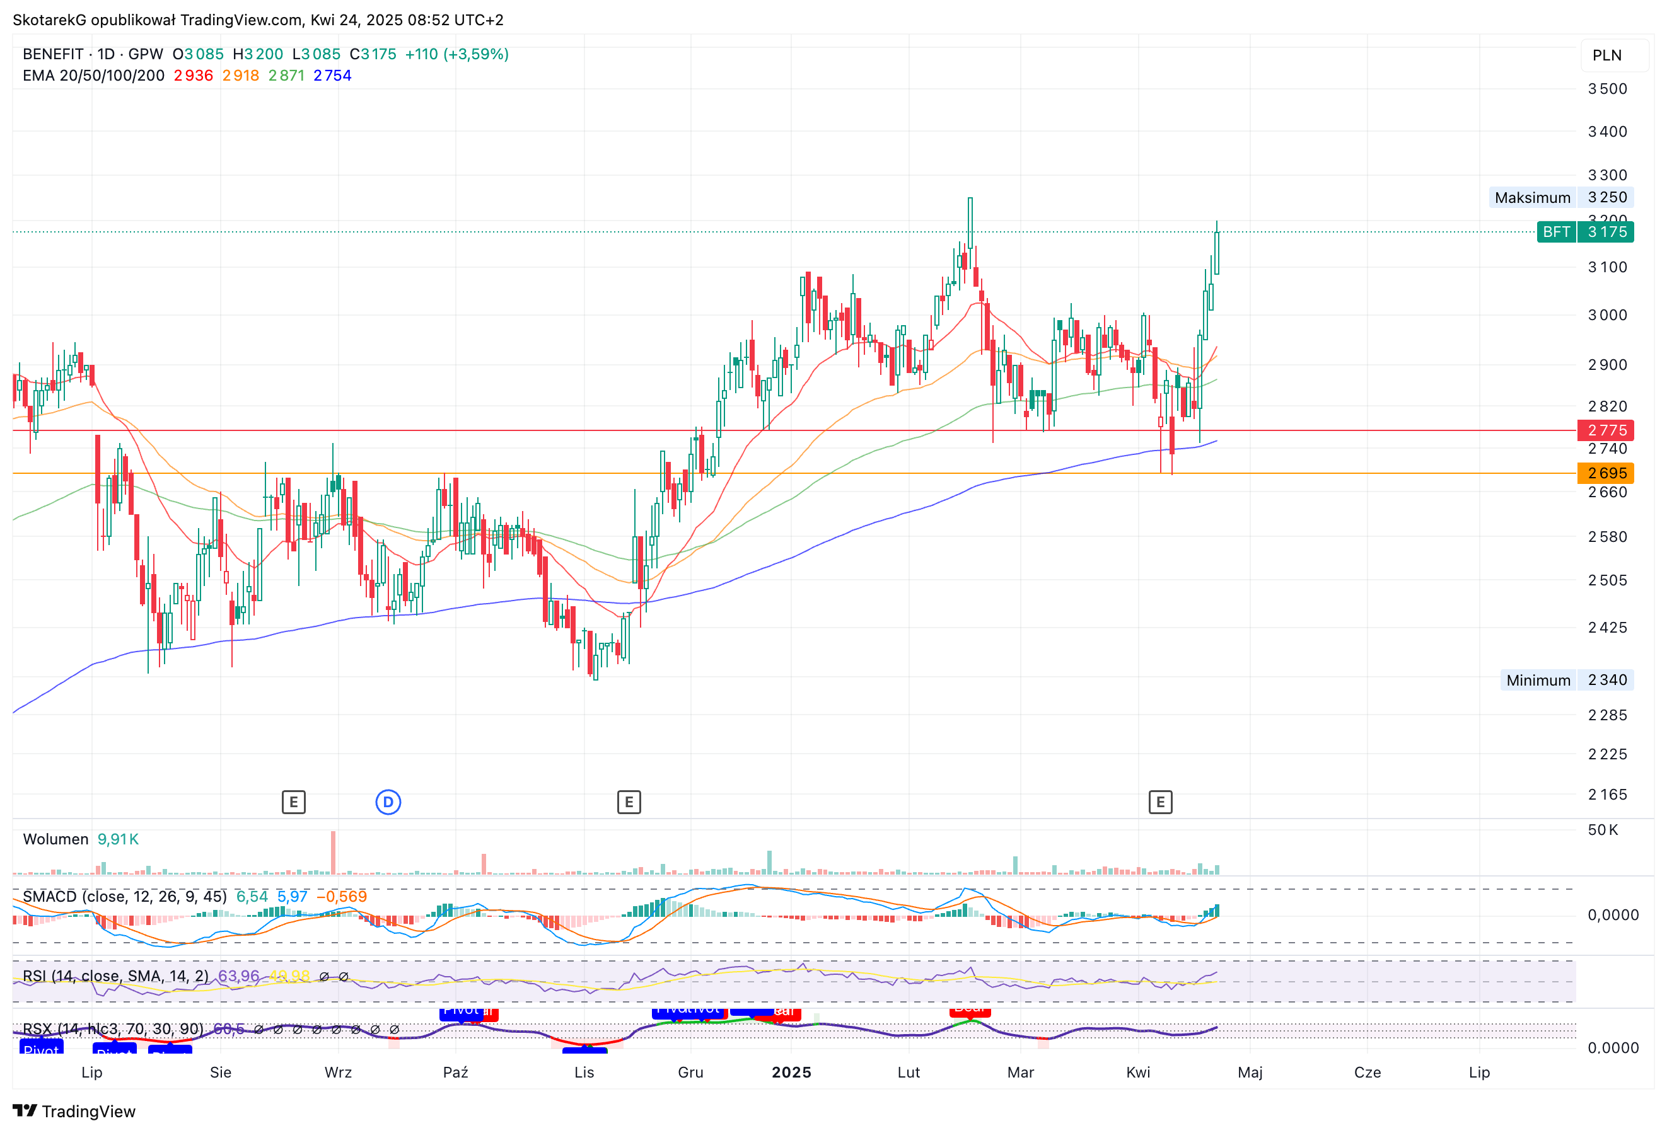
Task: Click the change value +110 (+3,59%)
Action: click(x=457, y=54)
